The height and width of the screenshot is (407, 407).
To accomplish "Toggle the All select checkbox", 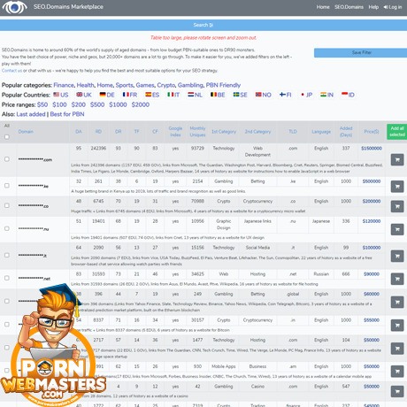I will coord(7,137).
